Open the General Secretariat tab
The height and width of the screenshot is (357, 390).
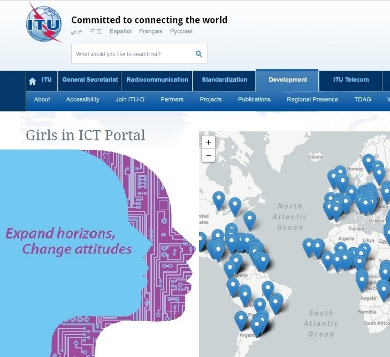(90, 81)
